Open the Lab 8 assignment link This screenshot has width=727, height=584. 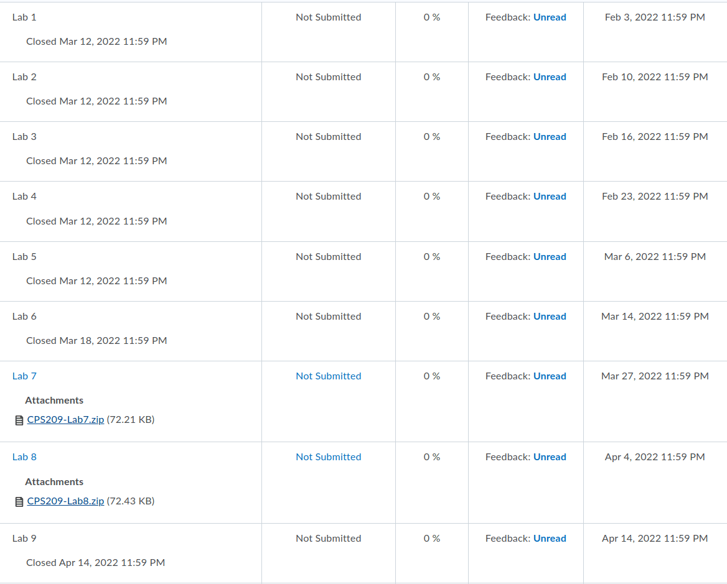point(24,457)
